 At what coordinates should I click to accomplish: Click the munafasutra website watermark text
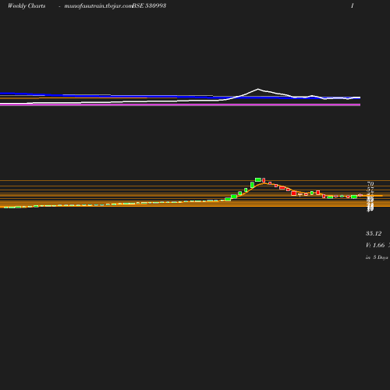point(98,5)
